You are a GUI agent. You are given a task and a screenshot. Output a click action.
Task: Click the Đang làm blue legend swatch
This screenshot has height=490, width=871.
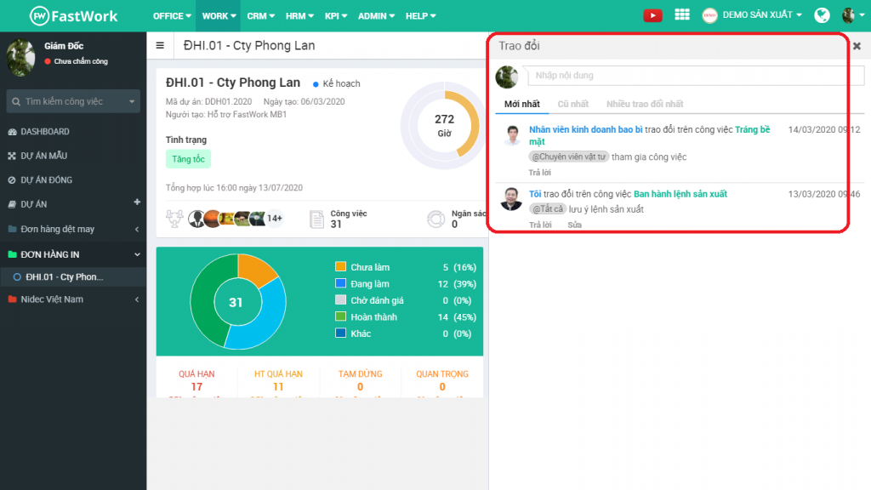[340, 283]
